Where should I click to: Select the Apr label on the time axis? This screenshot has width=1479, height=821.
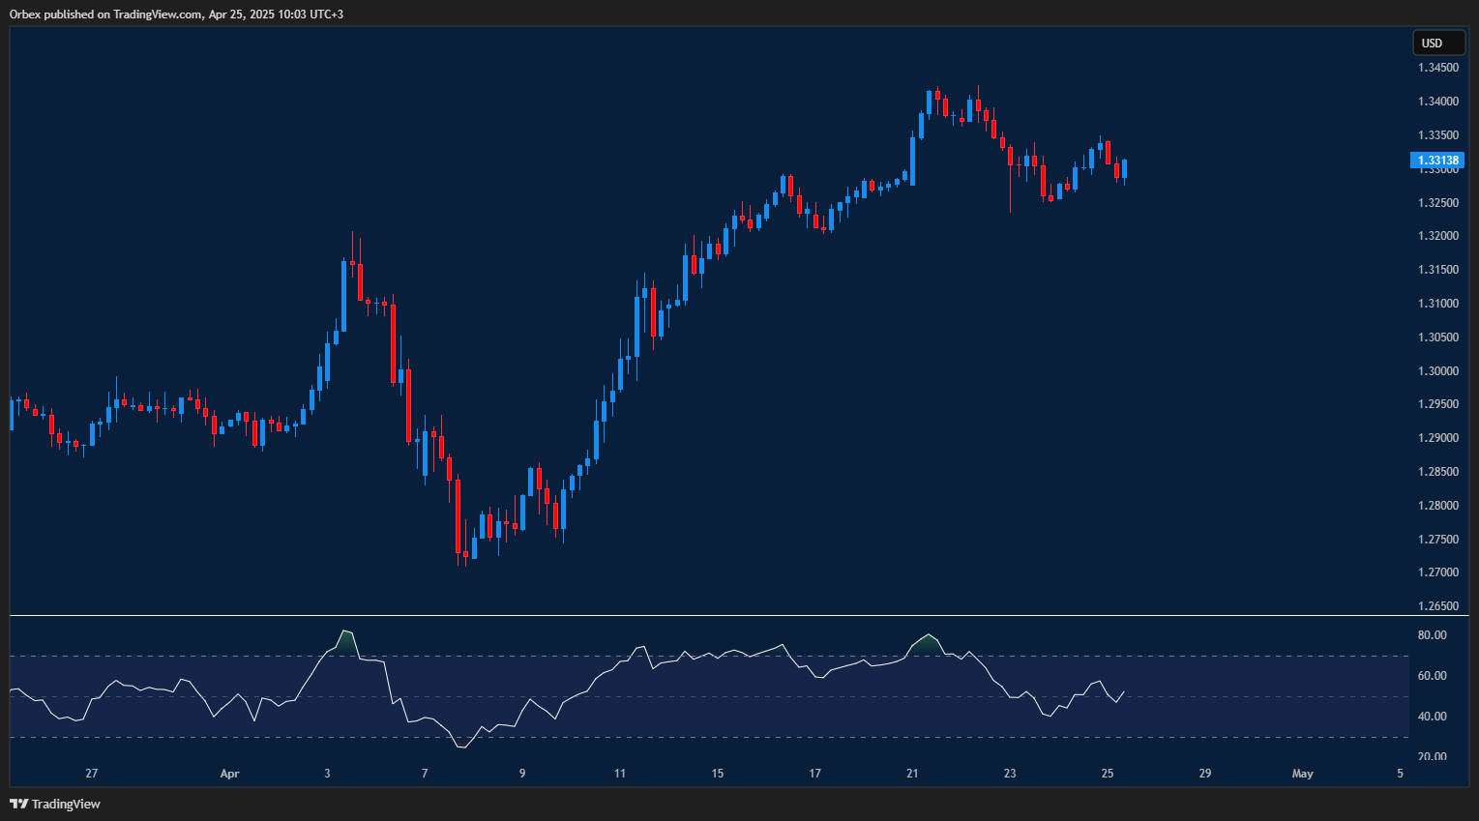pyautogui.click(x=229, y=774)
